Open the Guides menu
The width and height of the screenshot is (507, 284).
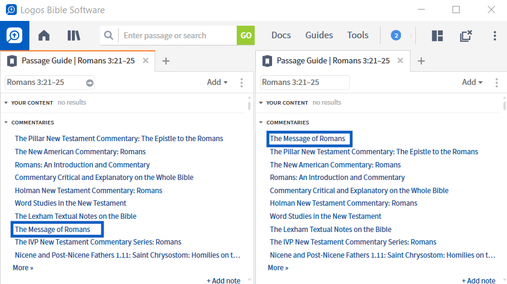pyautogui.click(x=319, y=35)
